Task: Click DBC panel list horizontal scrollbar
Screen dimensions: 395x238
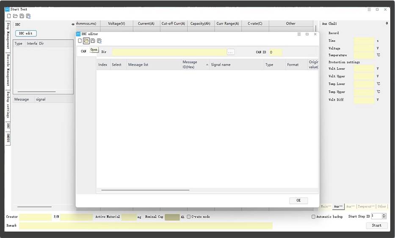Action: pos(36,92)
